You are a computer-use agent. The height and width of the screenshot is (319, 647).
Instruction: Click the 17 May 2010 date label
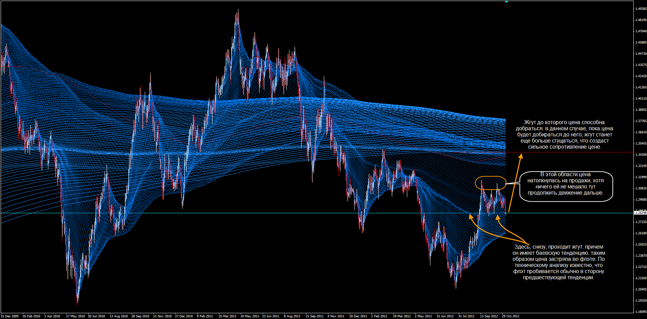coord(75,316)
